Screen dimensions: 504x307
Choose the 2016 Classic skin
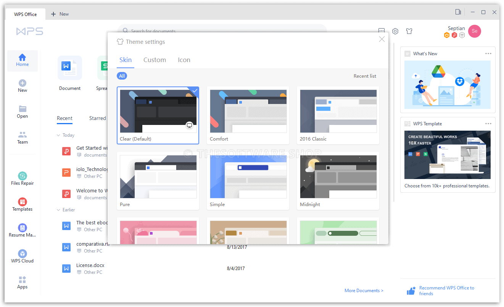(x=338, y=115)
